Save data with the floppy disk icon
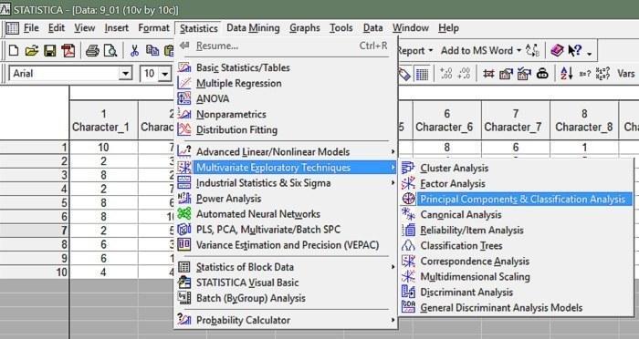 [x=49, y=51]
